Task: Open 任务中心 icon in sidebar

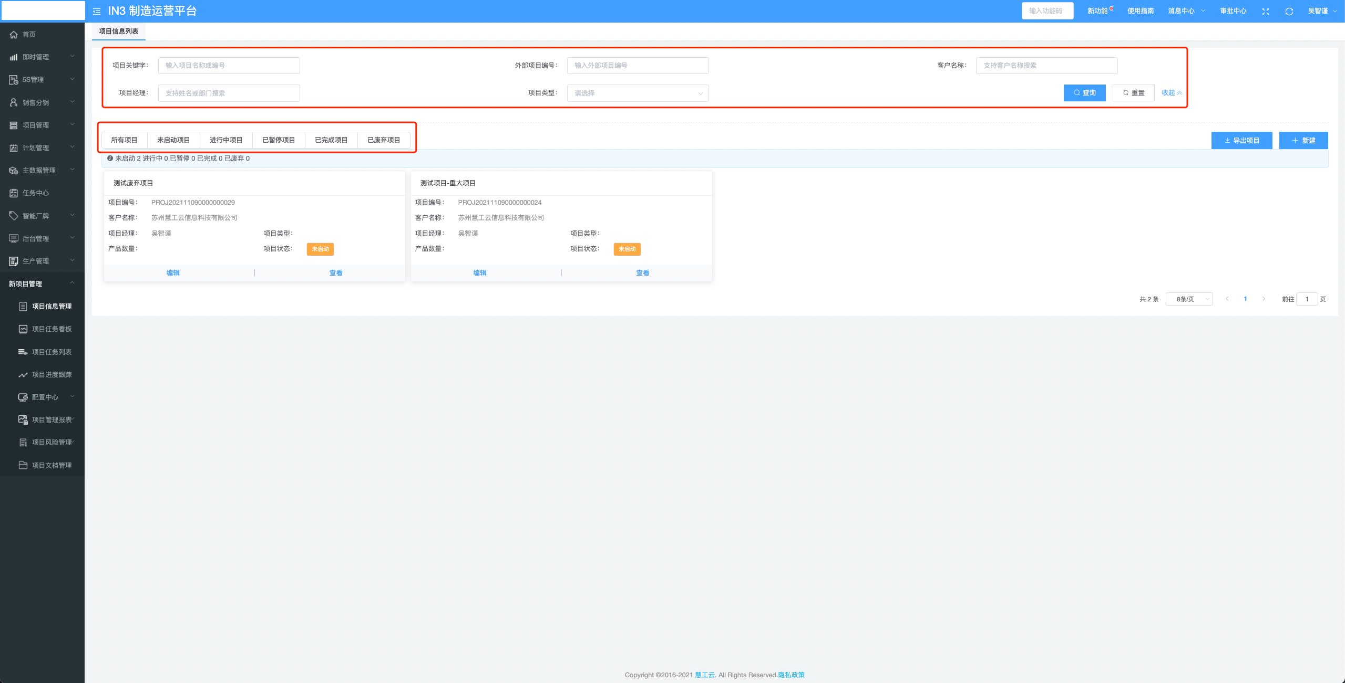Action: [14, 193]
